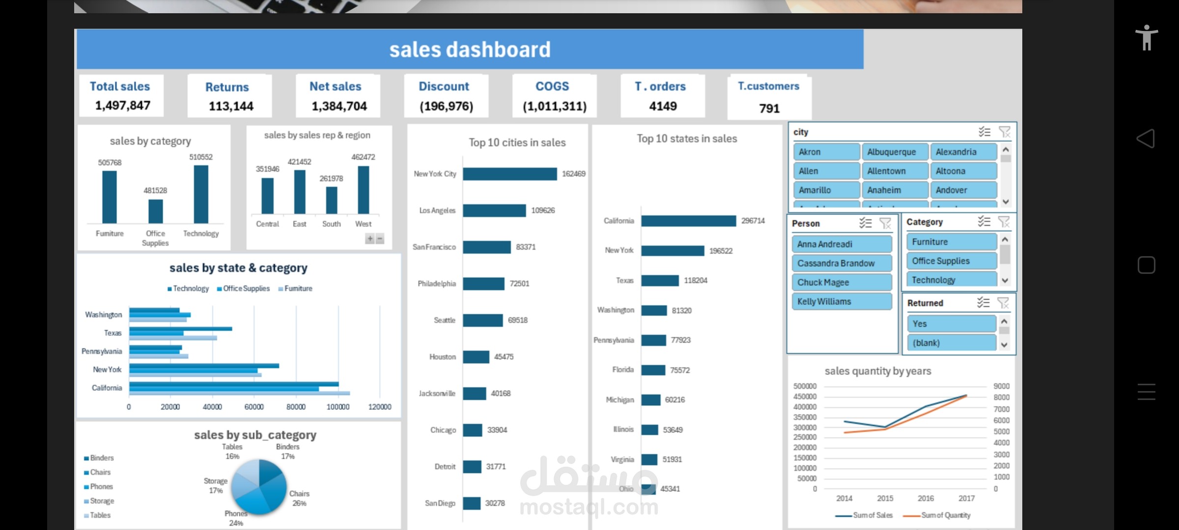Screen dimensions: 1179x530
Task: Filter category by Technology
Action: coord(952,279)
